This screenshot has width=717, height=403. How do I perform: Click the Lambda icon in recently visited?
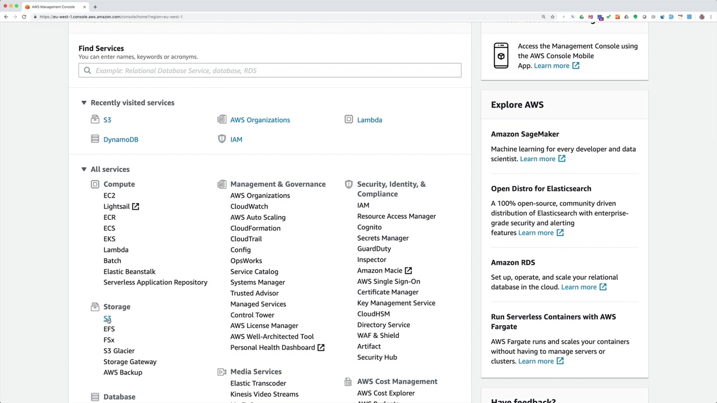tap(348, 120)
